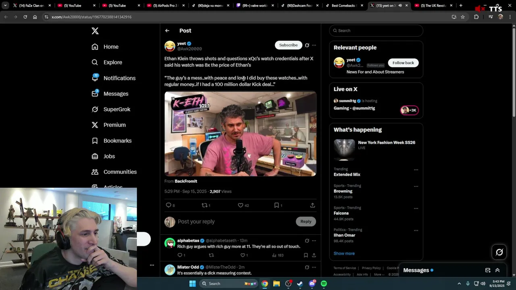Image resolution: width=516 pixels, height=290 pixels.
Task: Click the X logo in sidebar
Action: [x=95, y=31]
